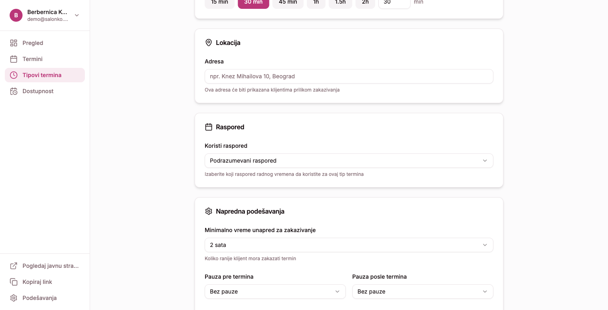Click the Podešavanja gear icon in sidebar

pos(14,298)
